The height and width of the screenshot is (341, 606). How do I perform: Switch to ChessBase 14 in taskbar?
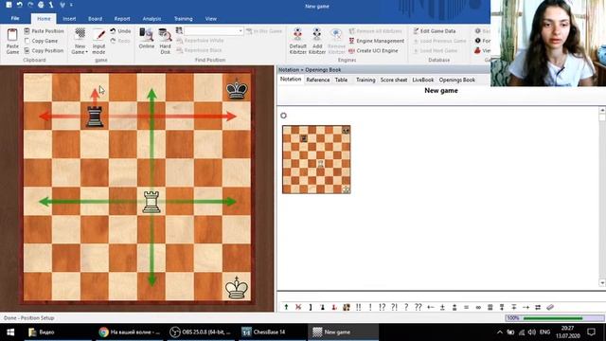[264, 332]
